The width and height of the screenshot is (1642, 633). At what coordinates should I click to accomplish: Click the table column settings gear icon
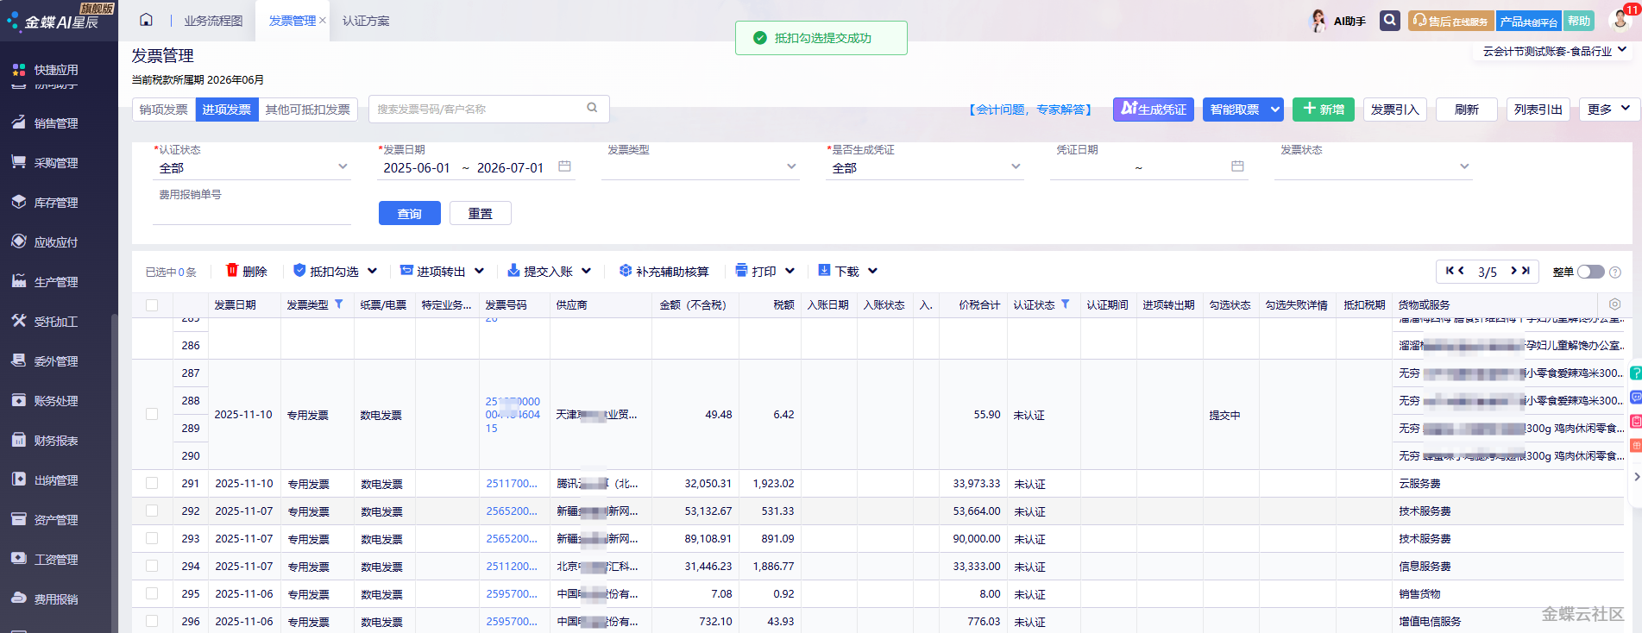(1614, 304)
